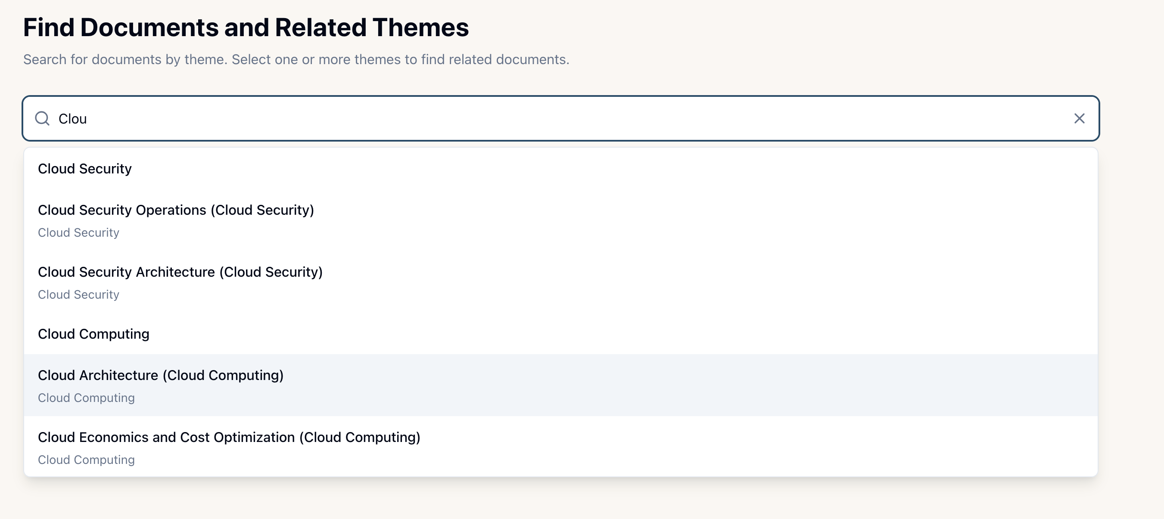Click the Cloud Security subtitle under Cloud Security Architecture
This screenshot has width=1164, height=519.
[79, 294]
